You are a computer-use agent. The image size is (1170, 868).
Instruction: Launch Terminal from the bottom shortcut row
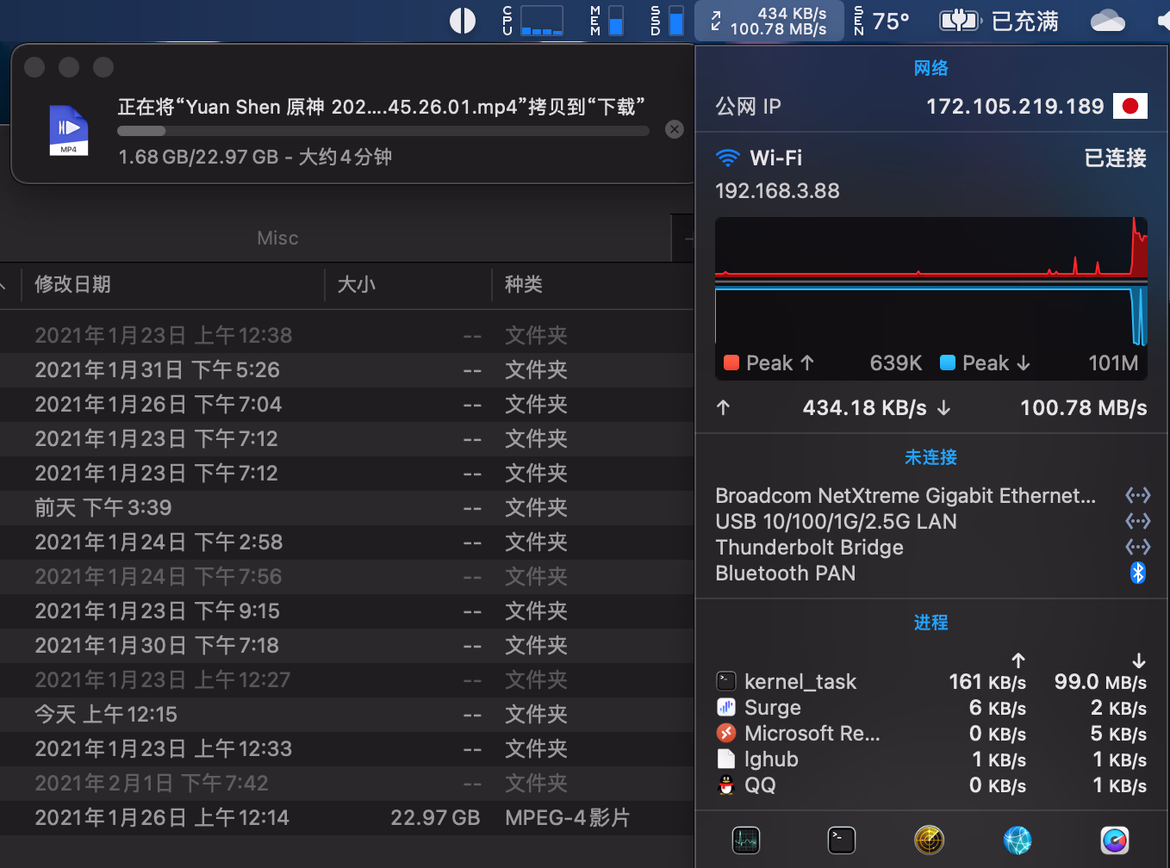[841, 840]
